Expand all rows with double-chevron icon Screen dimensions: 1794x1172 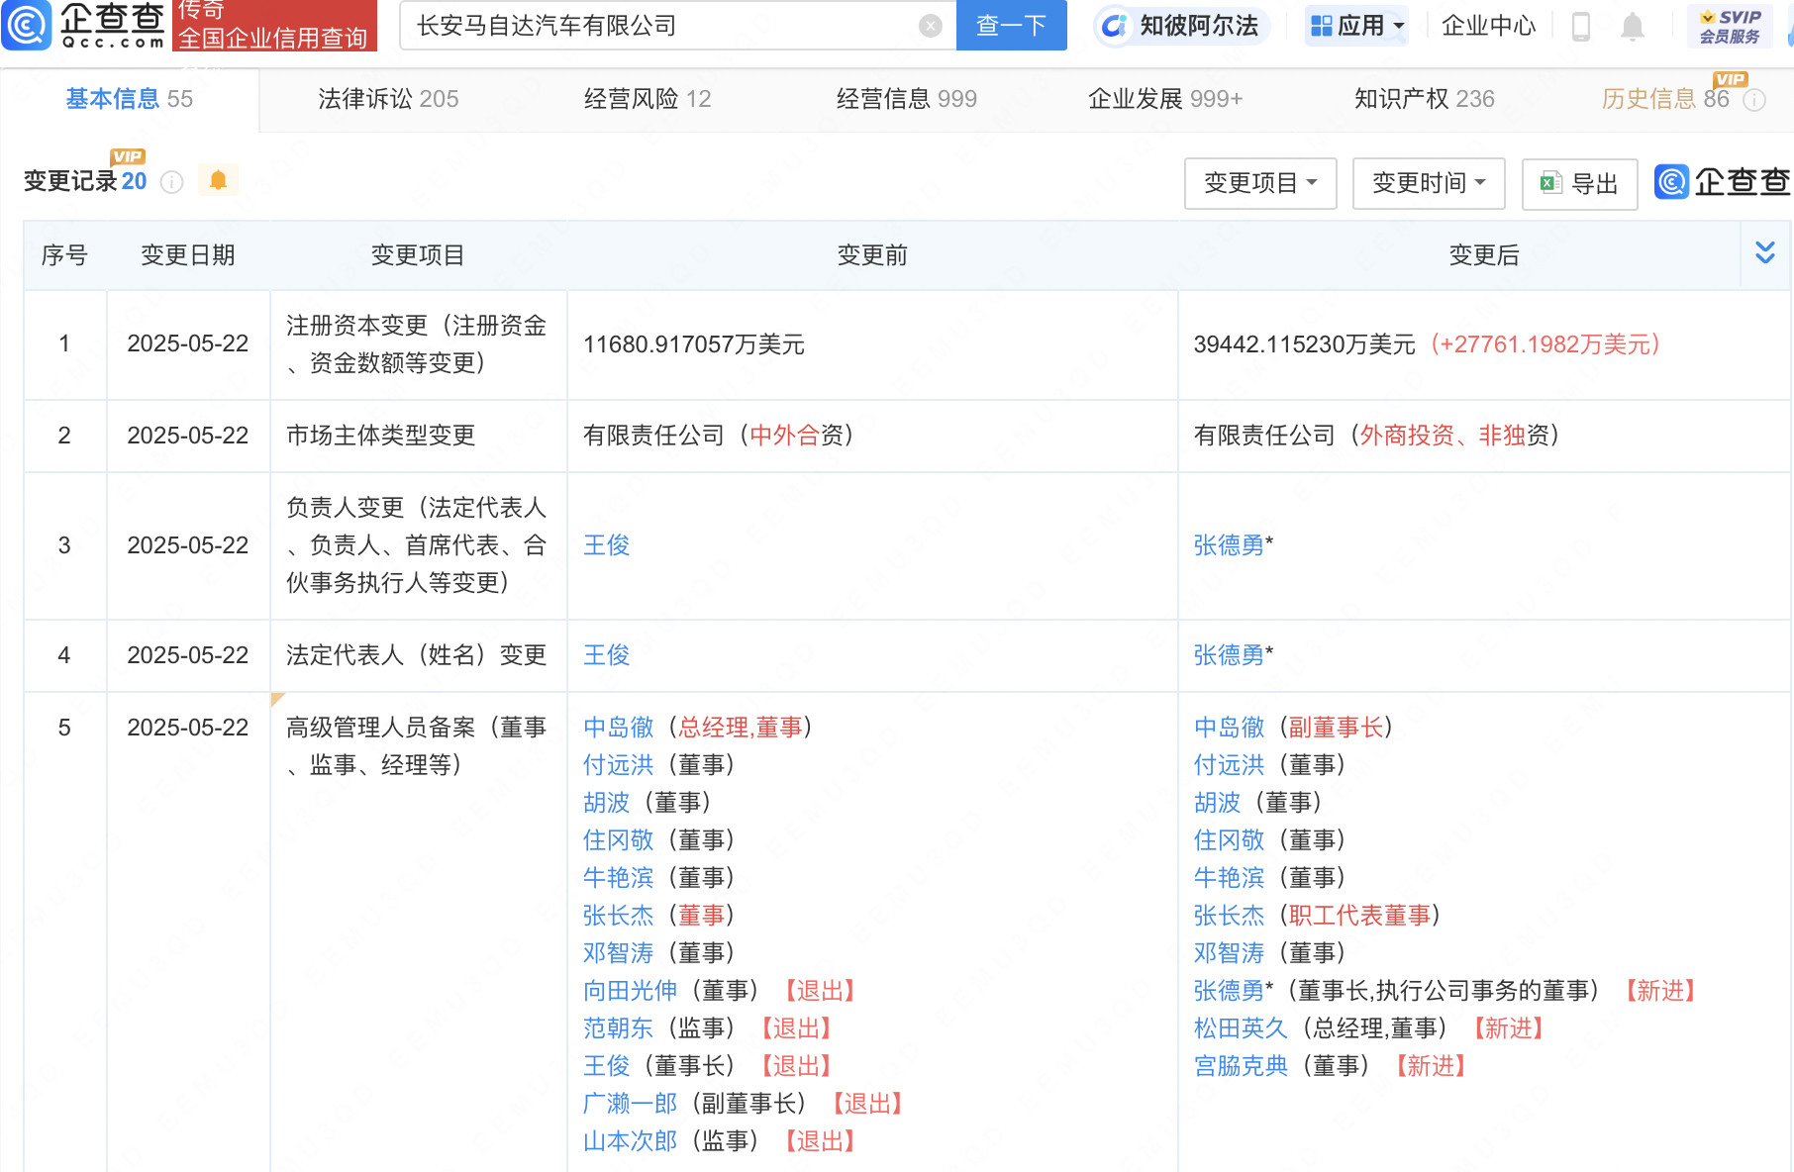[x=1765, y=252]
